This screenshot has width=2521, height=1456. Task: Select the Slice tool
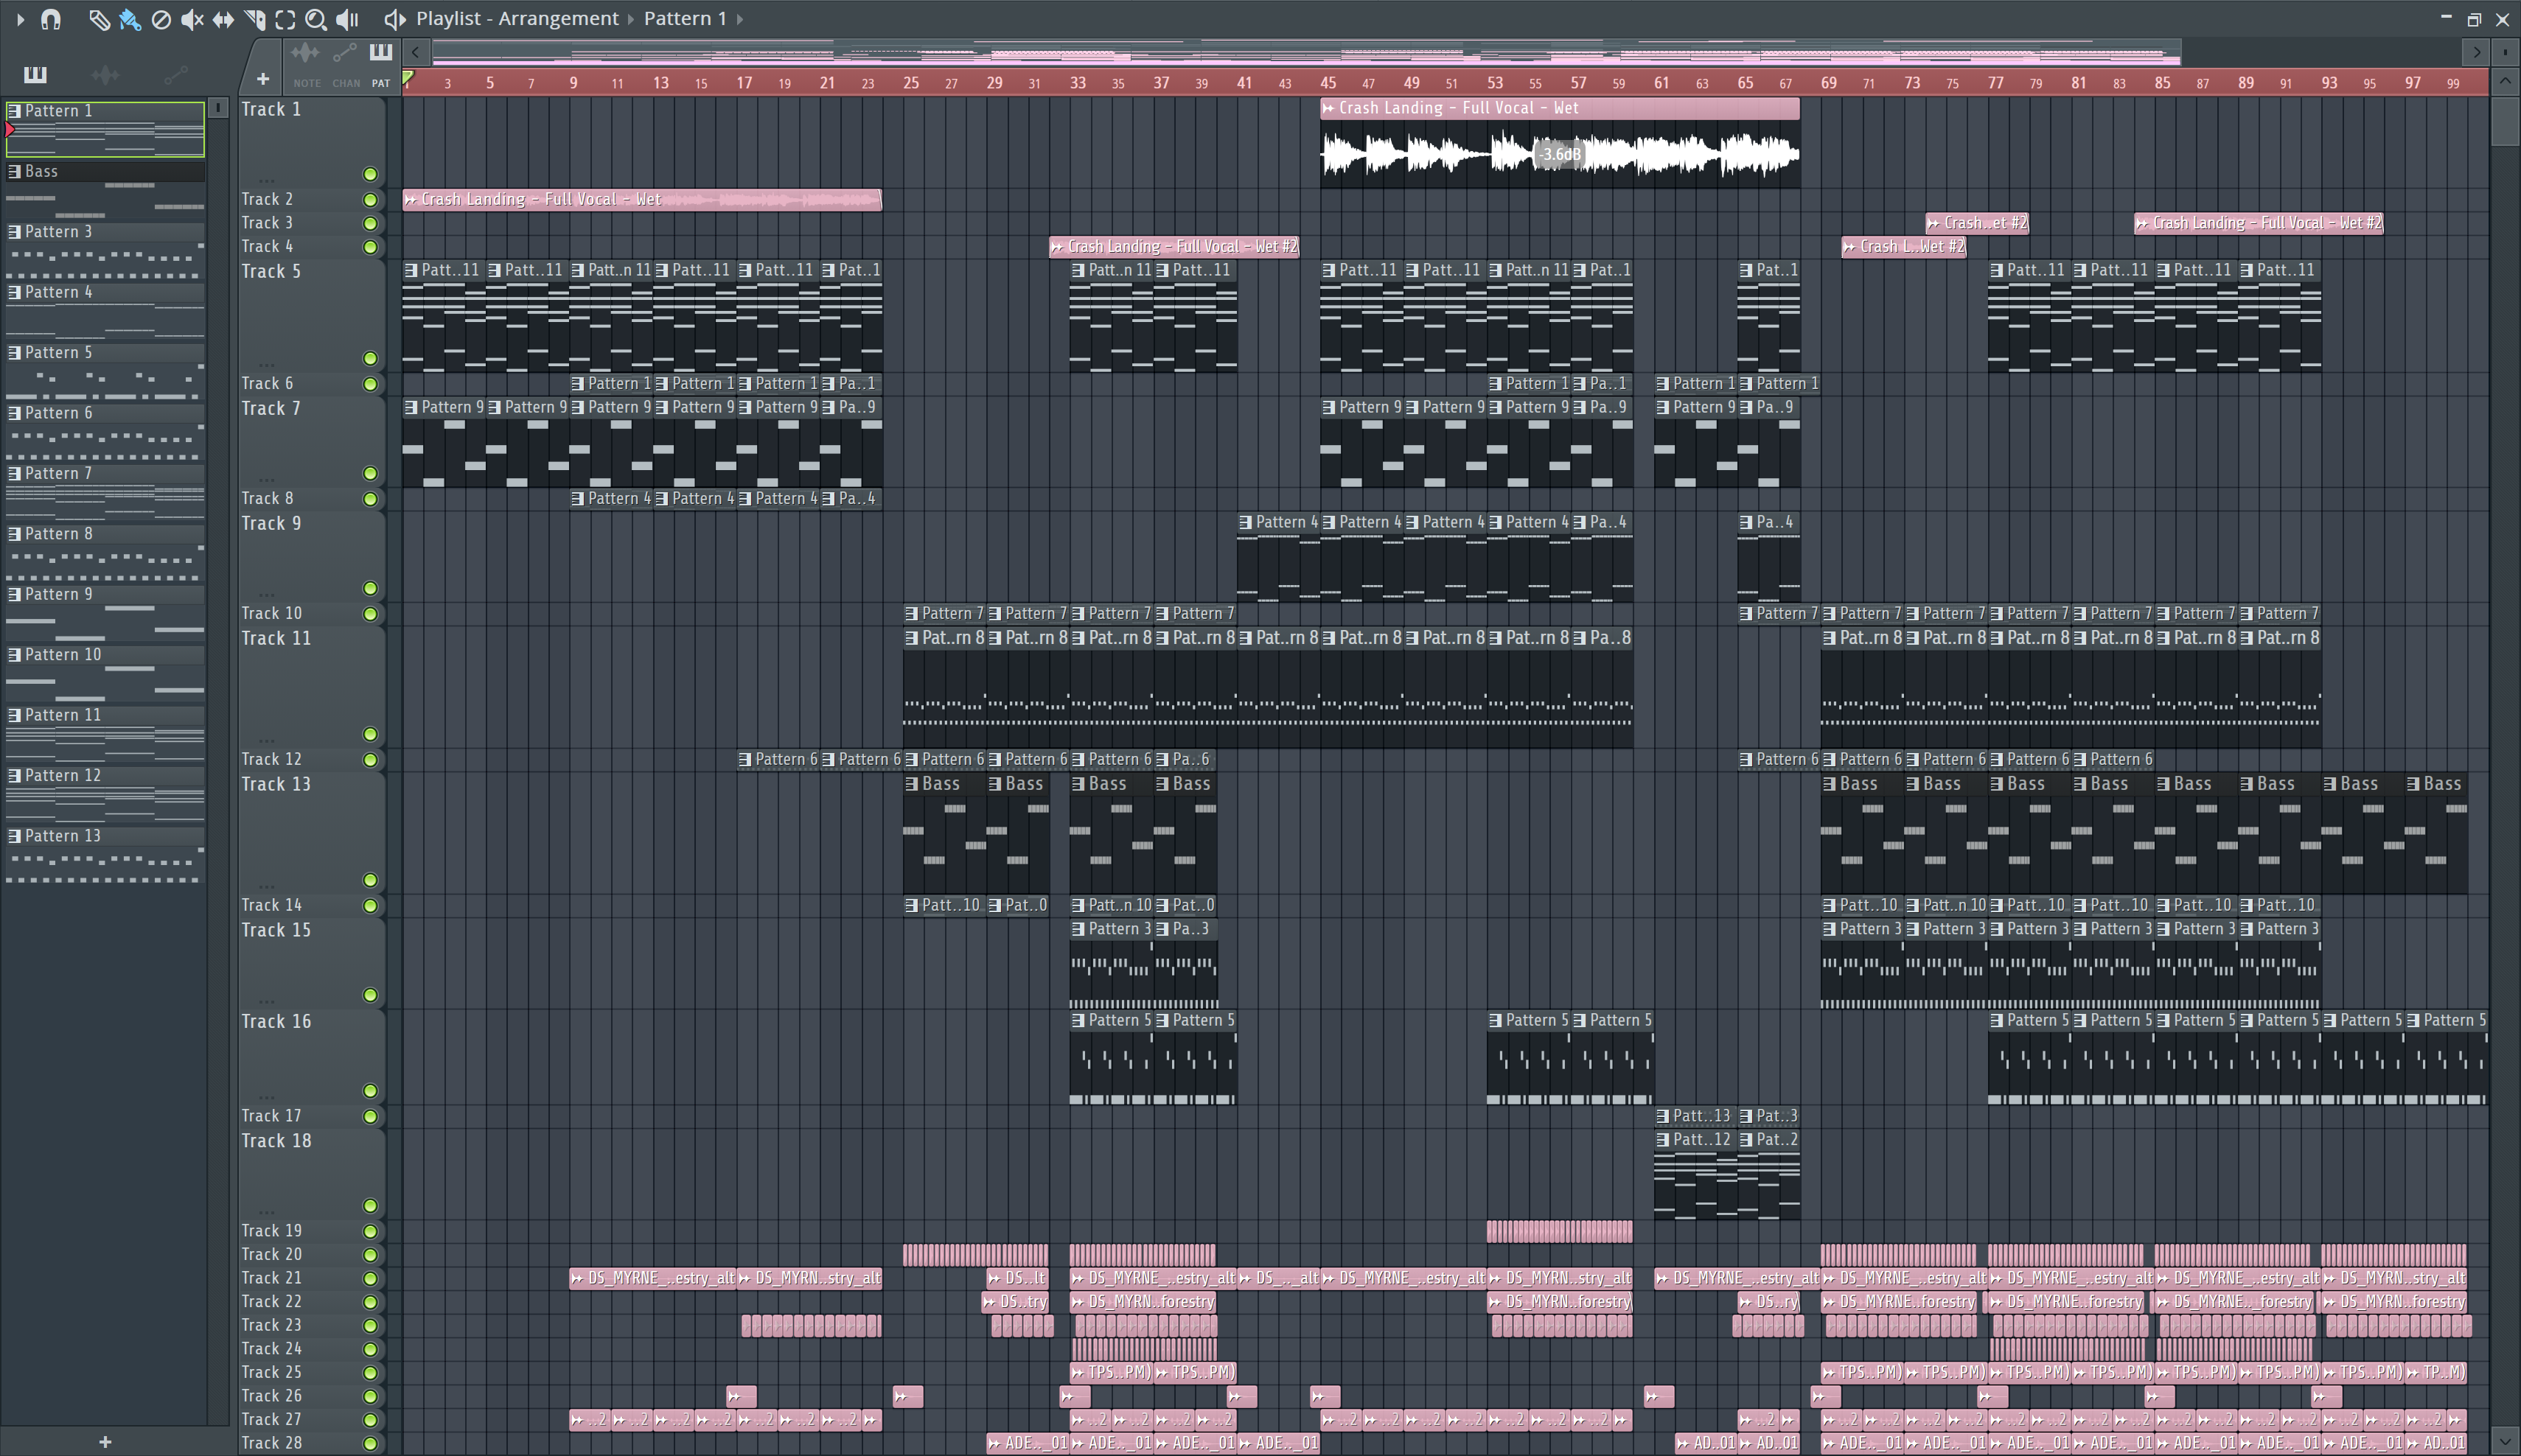[x=254, y=19]
